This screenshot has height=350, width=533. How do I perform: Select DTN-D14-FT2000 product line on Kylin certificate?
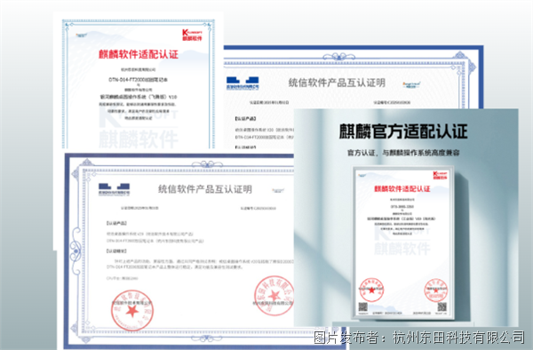tap(138, 80)
